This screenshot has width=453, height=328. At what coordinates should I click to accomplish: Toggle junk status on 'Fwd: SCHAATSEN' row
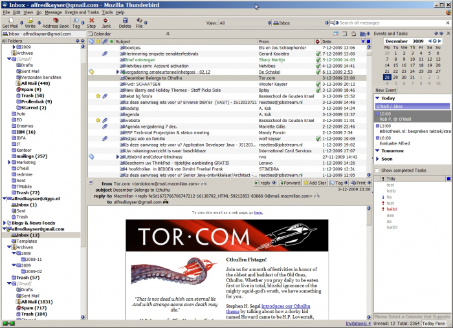click(318, 84)
